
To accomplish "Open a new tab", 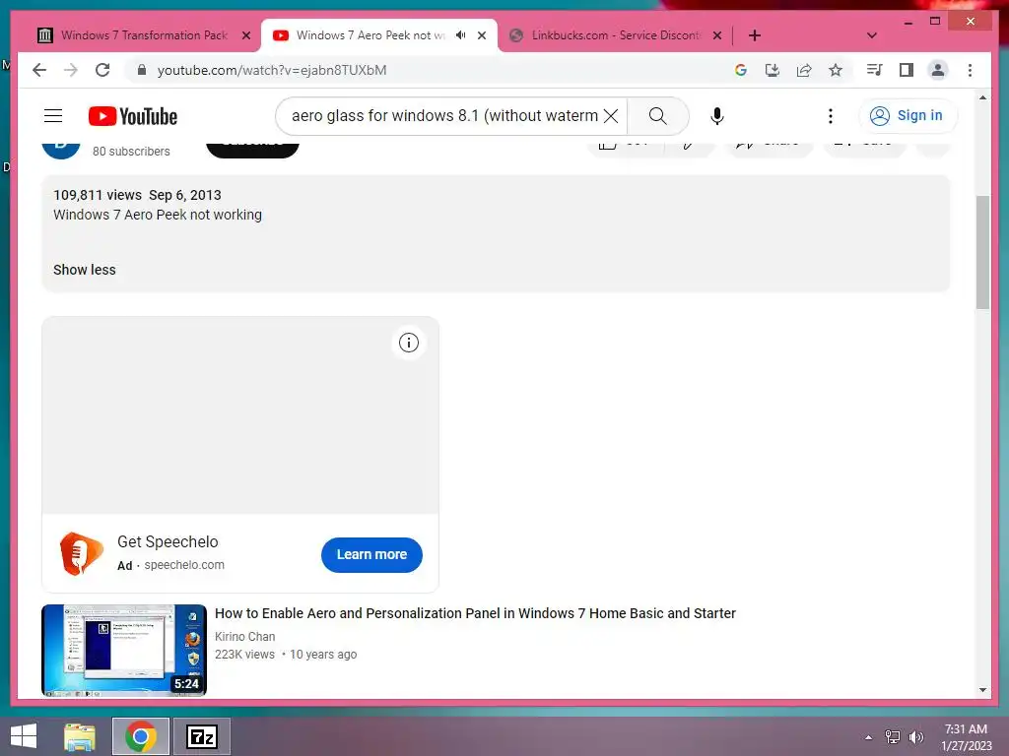I will coord(754,35).
